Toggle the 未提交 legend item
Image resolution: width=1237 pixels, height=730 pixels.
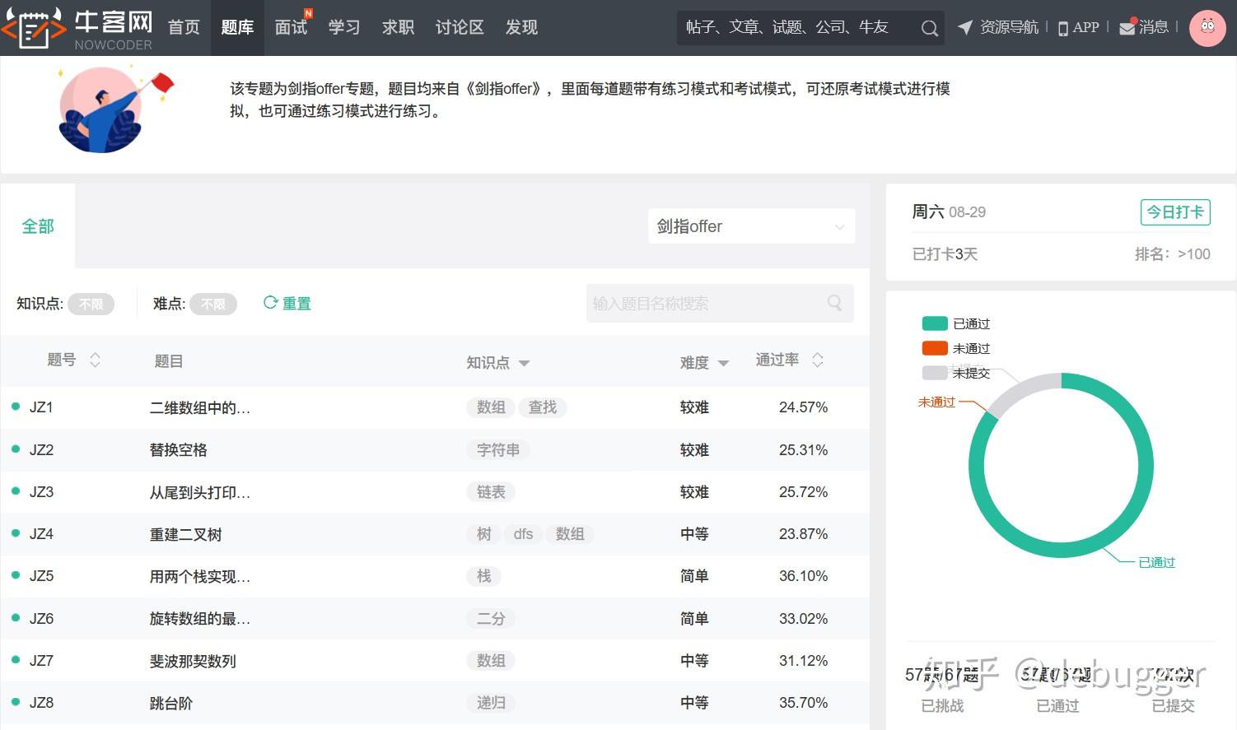pos(955,372)
